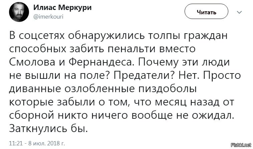The image size is (253, 149).
Task: Click the Читать follow button
Action: click(206, 12)
